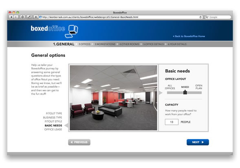
Task: Click the edit pencil toolbar icon
Action: [29, 17]
